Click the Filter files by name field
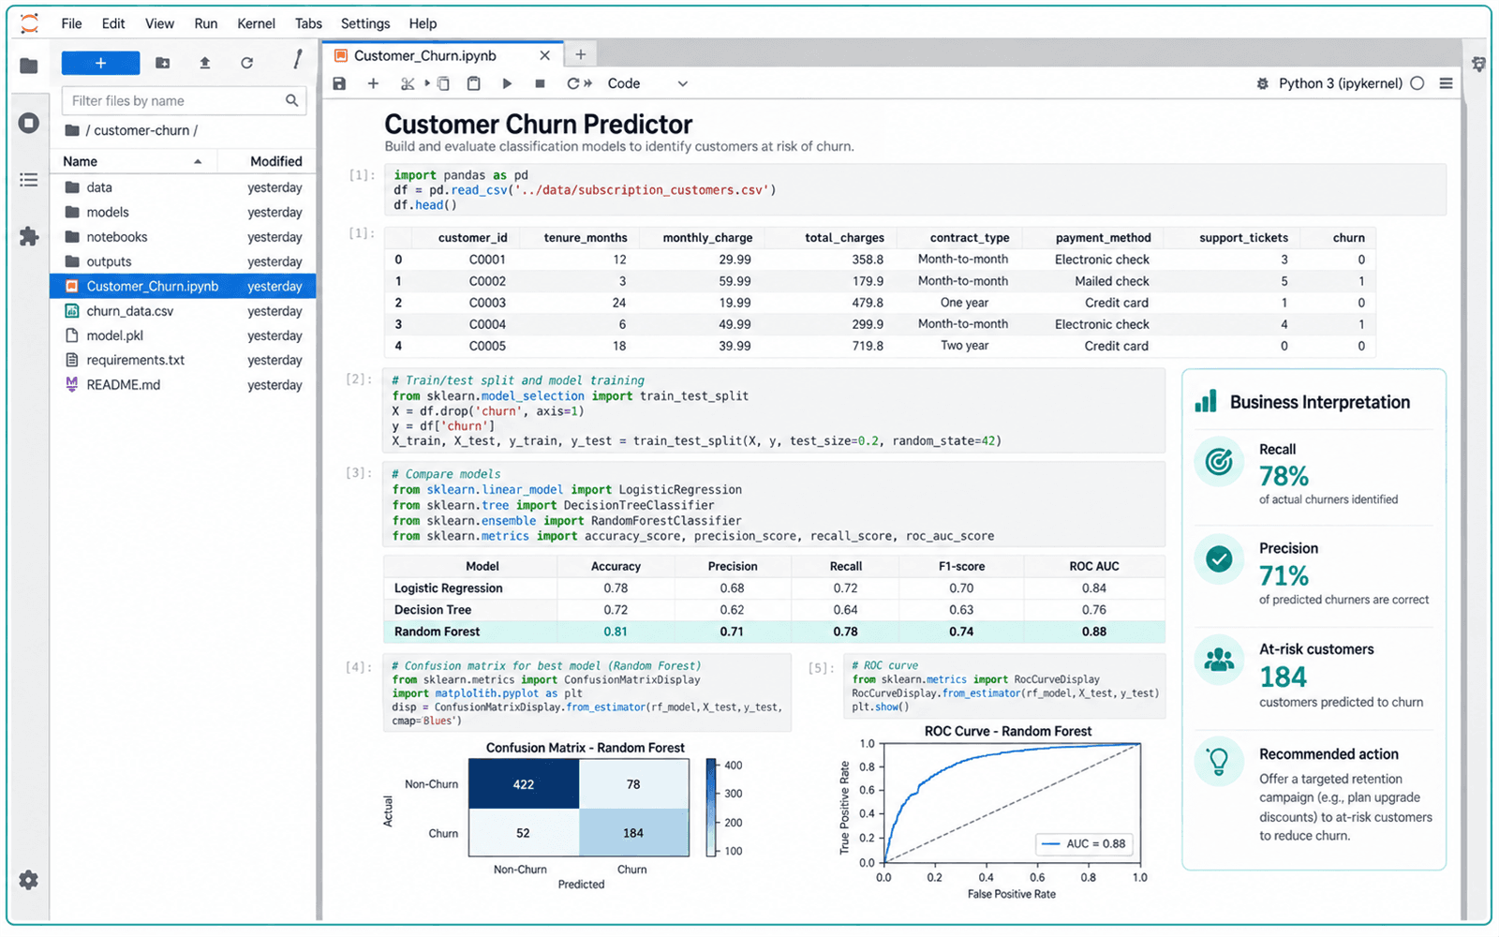 tap(184, 100)
